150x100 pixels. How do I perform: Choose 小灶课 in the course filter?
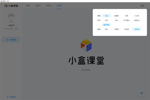point(137,16)
